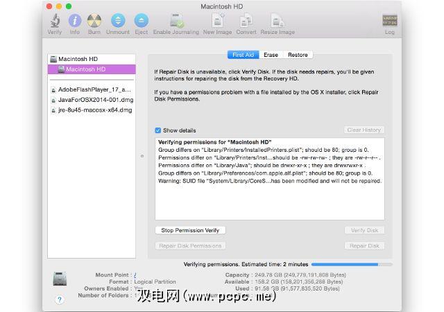Click the Enable Journaling toolbar icon
The image size is (444, 312).
[x=177, y=21]
